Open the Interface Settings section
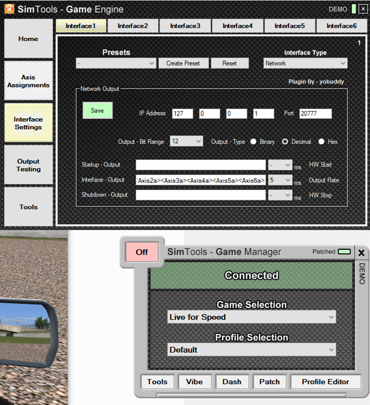Image resolution: width=370 pixels, height=405 pixels. coord(28,123)
